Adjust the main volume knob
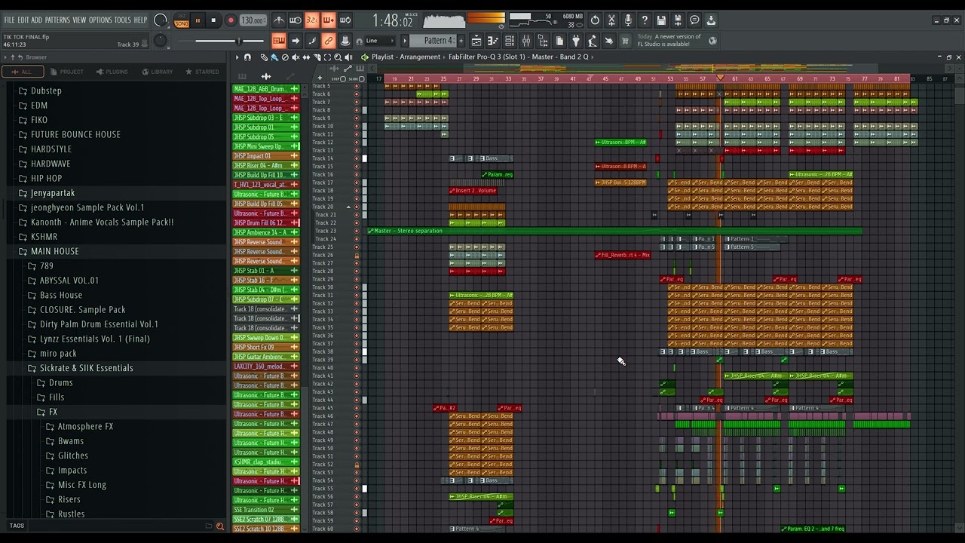 coord(160,20)
